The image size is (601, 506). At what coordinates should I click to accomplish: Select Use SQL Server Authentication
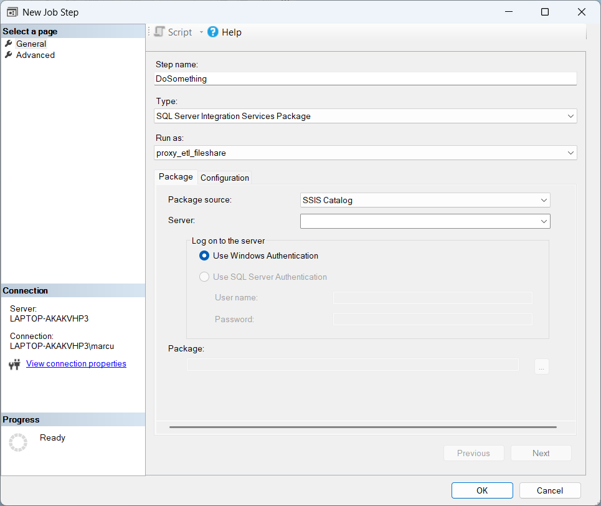(x=263, y=277)
